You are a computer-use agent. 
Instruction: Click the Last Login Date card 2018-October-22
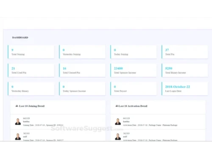(x=185, y=89)
